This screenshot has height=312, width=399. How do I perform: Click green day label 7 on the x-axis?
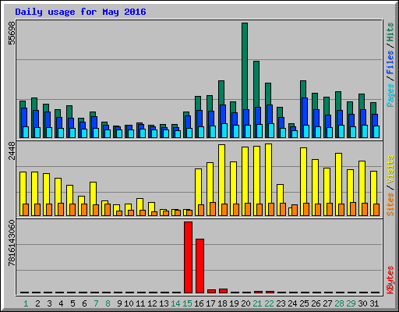[96, 303]
